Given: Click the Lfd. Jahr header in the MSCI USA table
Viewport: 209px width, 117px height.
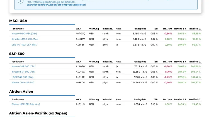Looking at the screenshot, I should click(x=167, y=29).
